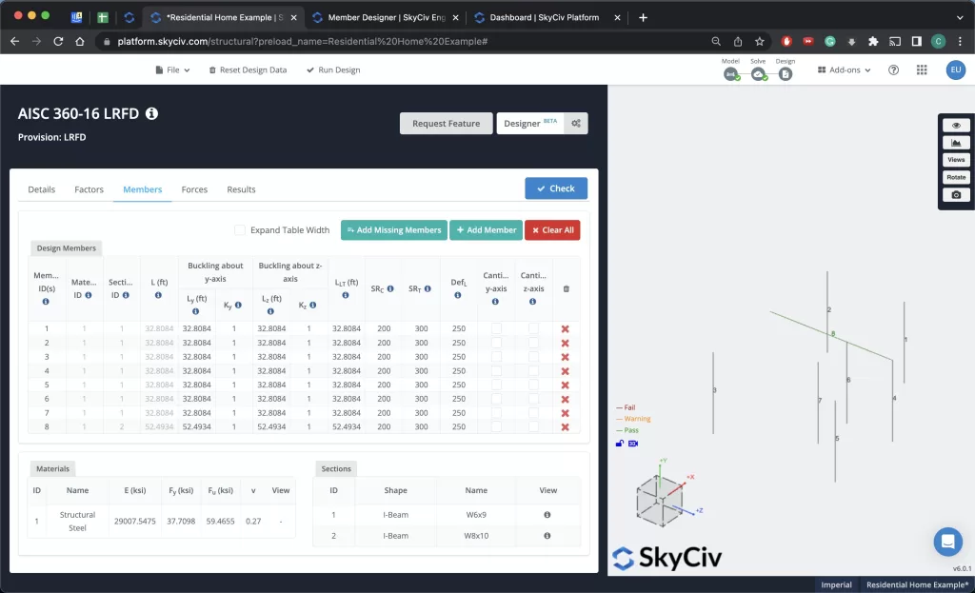
Task: Switch to the Factors tab
Action: pos(89,189)
